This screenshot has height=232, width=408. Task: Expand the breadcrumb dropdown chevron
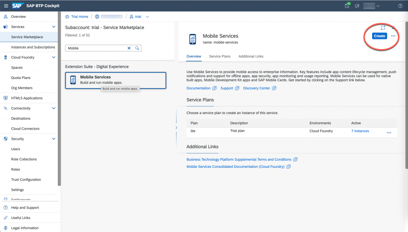click(x=147, y=17)
